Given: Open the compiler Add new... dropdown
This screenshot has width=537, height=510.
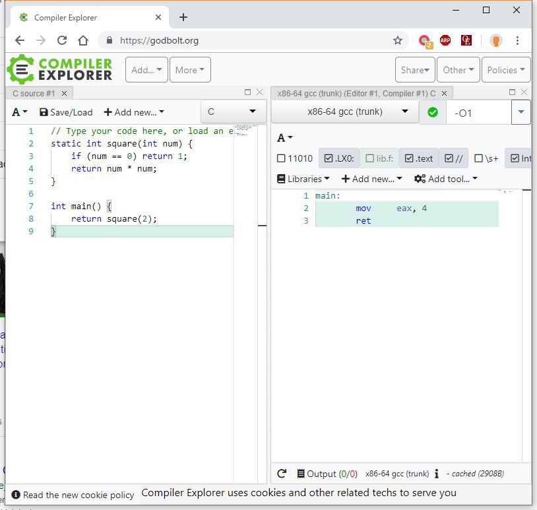Looking at the screenshot, I should [372, 179].
